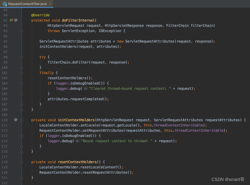Click the @Override annotation
Screen dimensions: 250x185
click(x=40, y=15)
